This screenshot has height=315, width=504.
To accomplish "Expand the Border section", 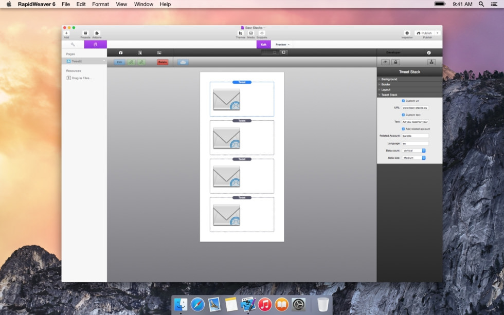I will tap(409, 84).
